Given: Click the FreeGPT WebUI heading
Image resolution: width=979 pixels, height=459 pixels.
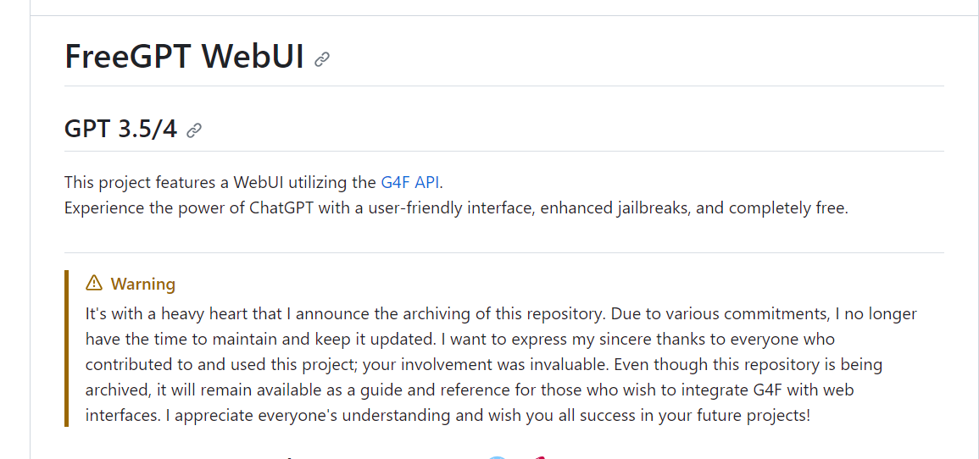Looking at the screenshot, I should tap(184, 57).
